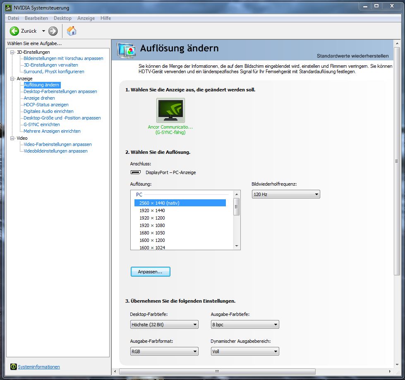Click the resolution list scroll-down arrow

point(237,246)
